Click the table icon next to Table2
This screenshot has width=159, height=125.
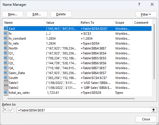6,87
